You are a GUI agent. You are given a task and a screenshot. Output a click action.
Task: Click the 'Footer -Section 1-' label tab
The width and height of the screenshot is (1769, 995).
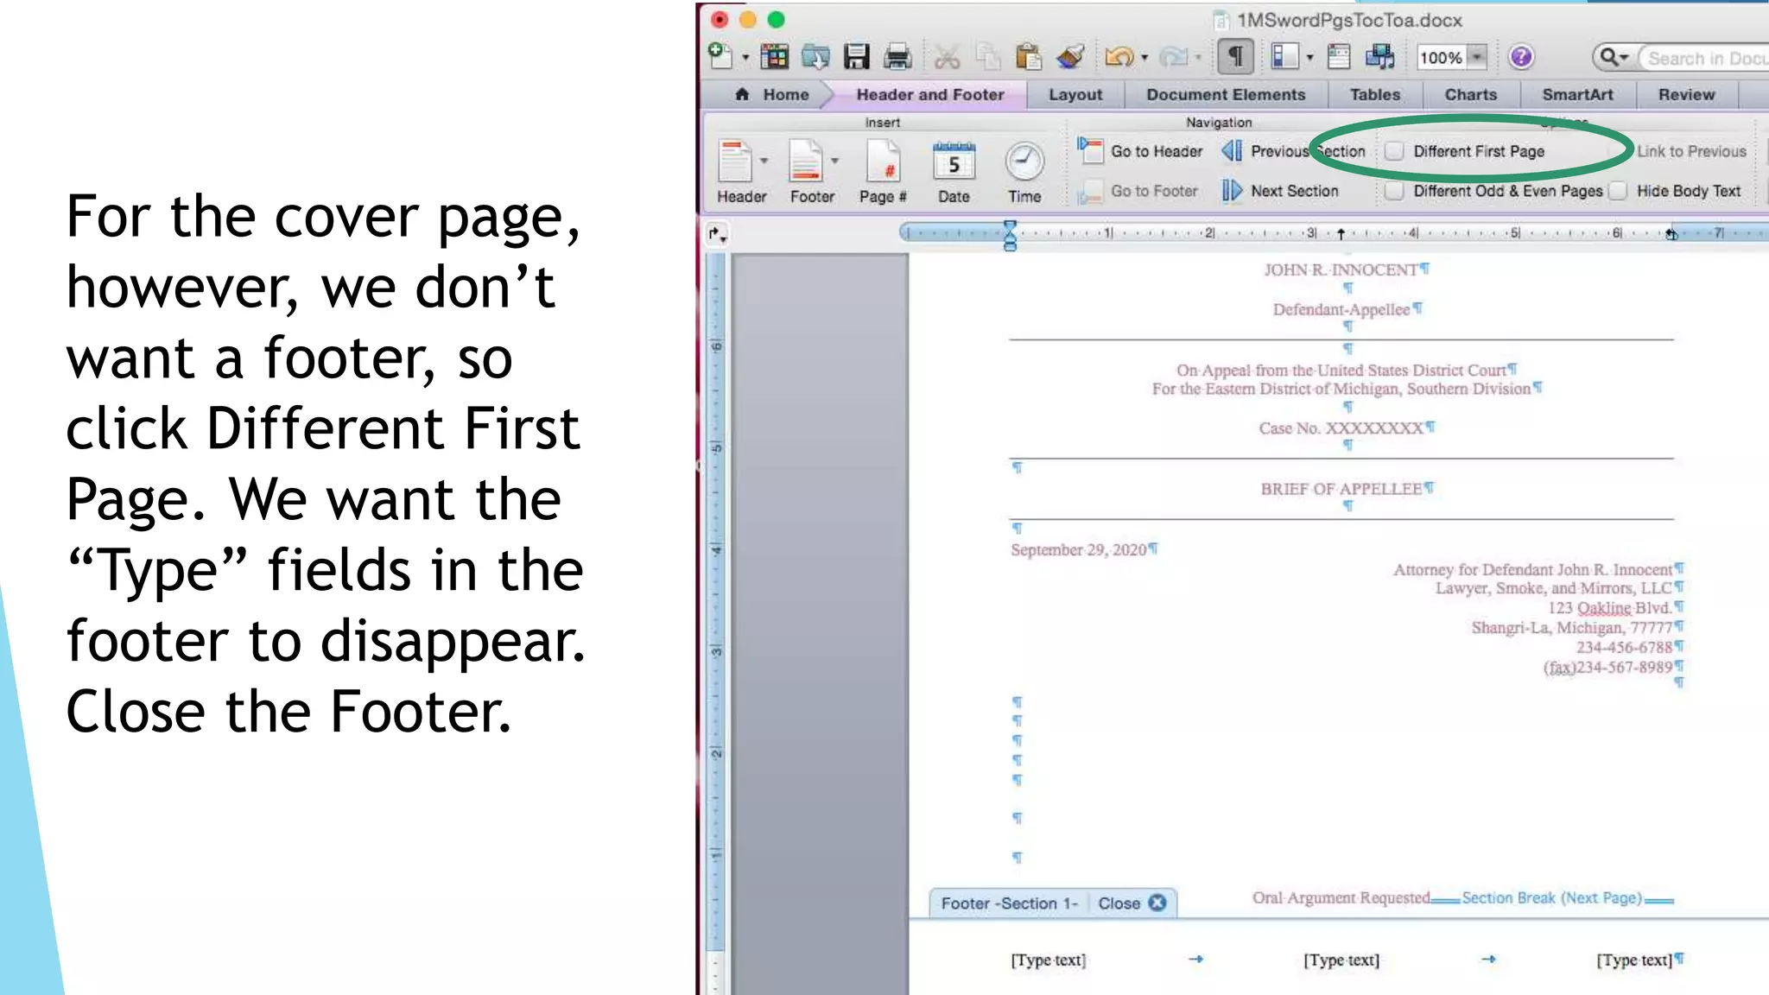point(1009,903)
